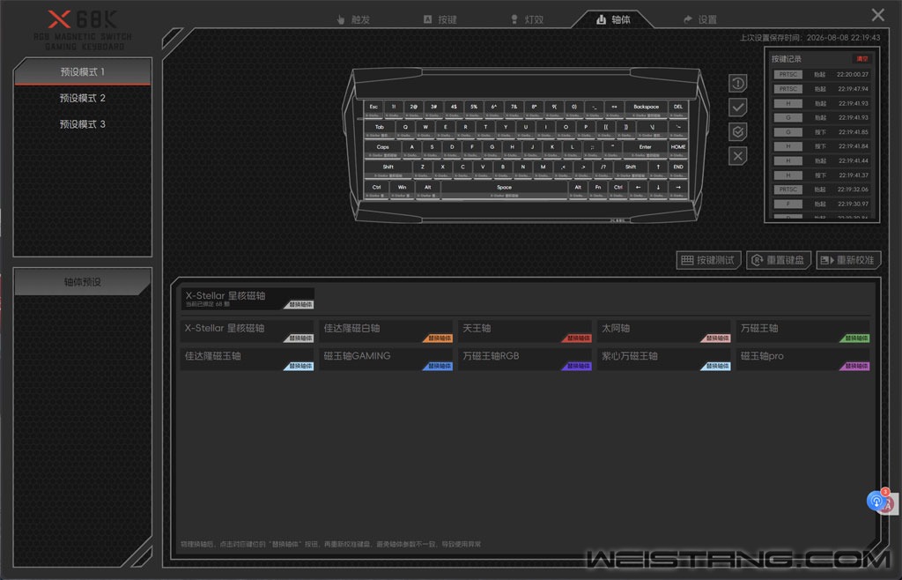Screen dimensions: 902x580
Task: Select the 万磁王轴RGB switch name
Action: point(491,355)
